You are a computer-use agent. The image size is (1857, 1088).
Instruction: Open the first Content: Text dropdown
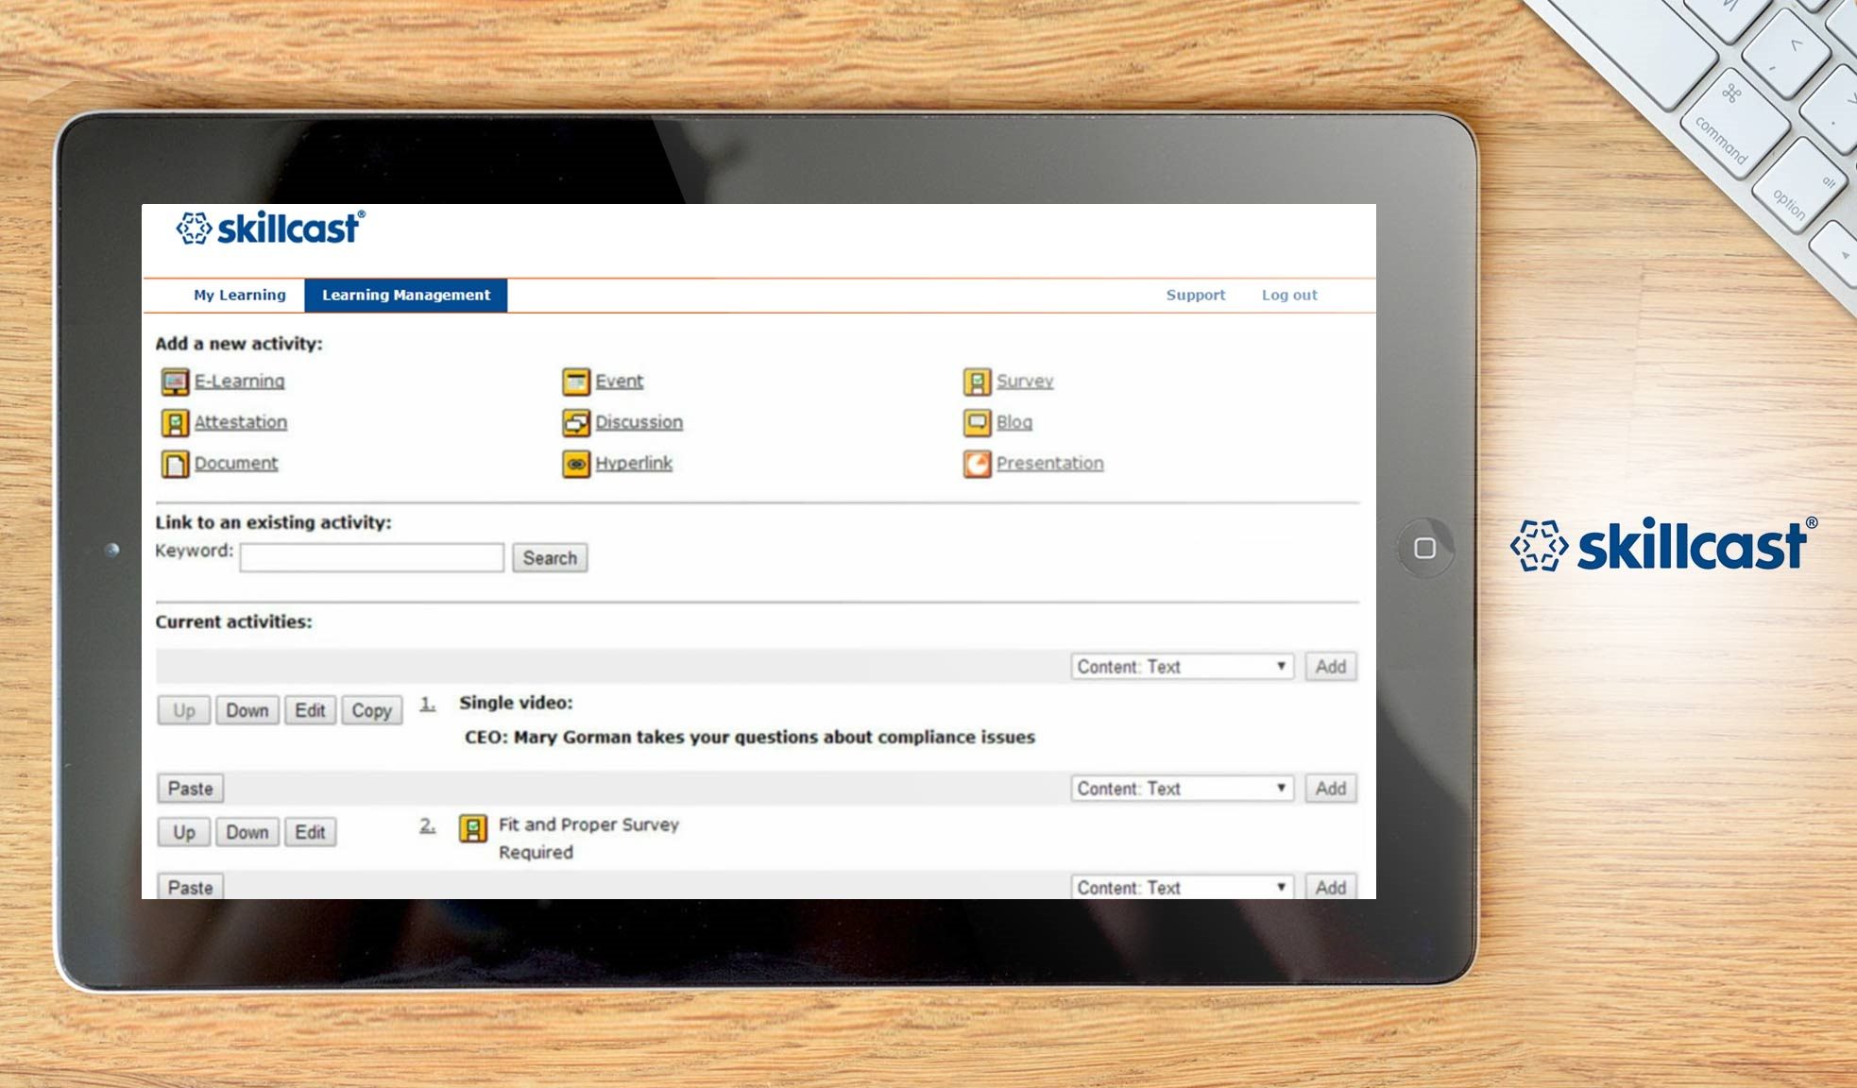pos(1180,666)
